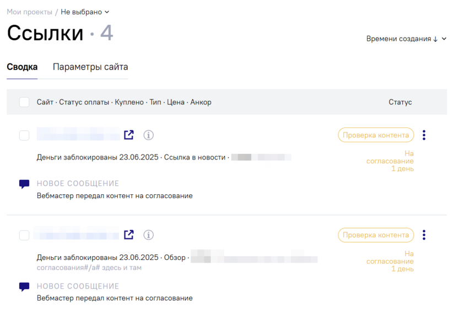Open second site's external link icon
The height and width of the screenshot is (314, 453).
pyautogui.click(x=129, y=235)
